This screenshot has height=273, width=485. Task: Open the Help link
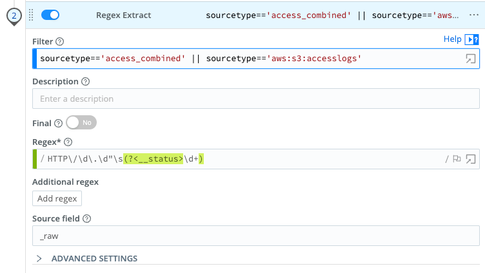coord(452,39)
